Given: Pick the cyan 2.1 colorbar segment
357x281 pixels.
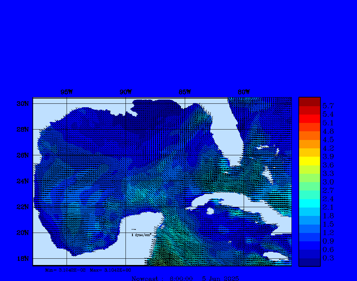Looking at the screenshot, I should tap(309, 203).
